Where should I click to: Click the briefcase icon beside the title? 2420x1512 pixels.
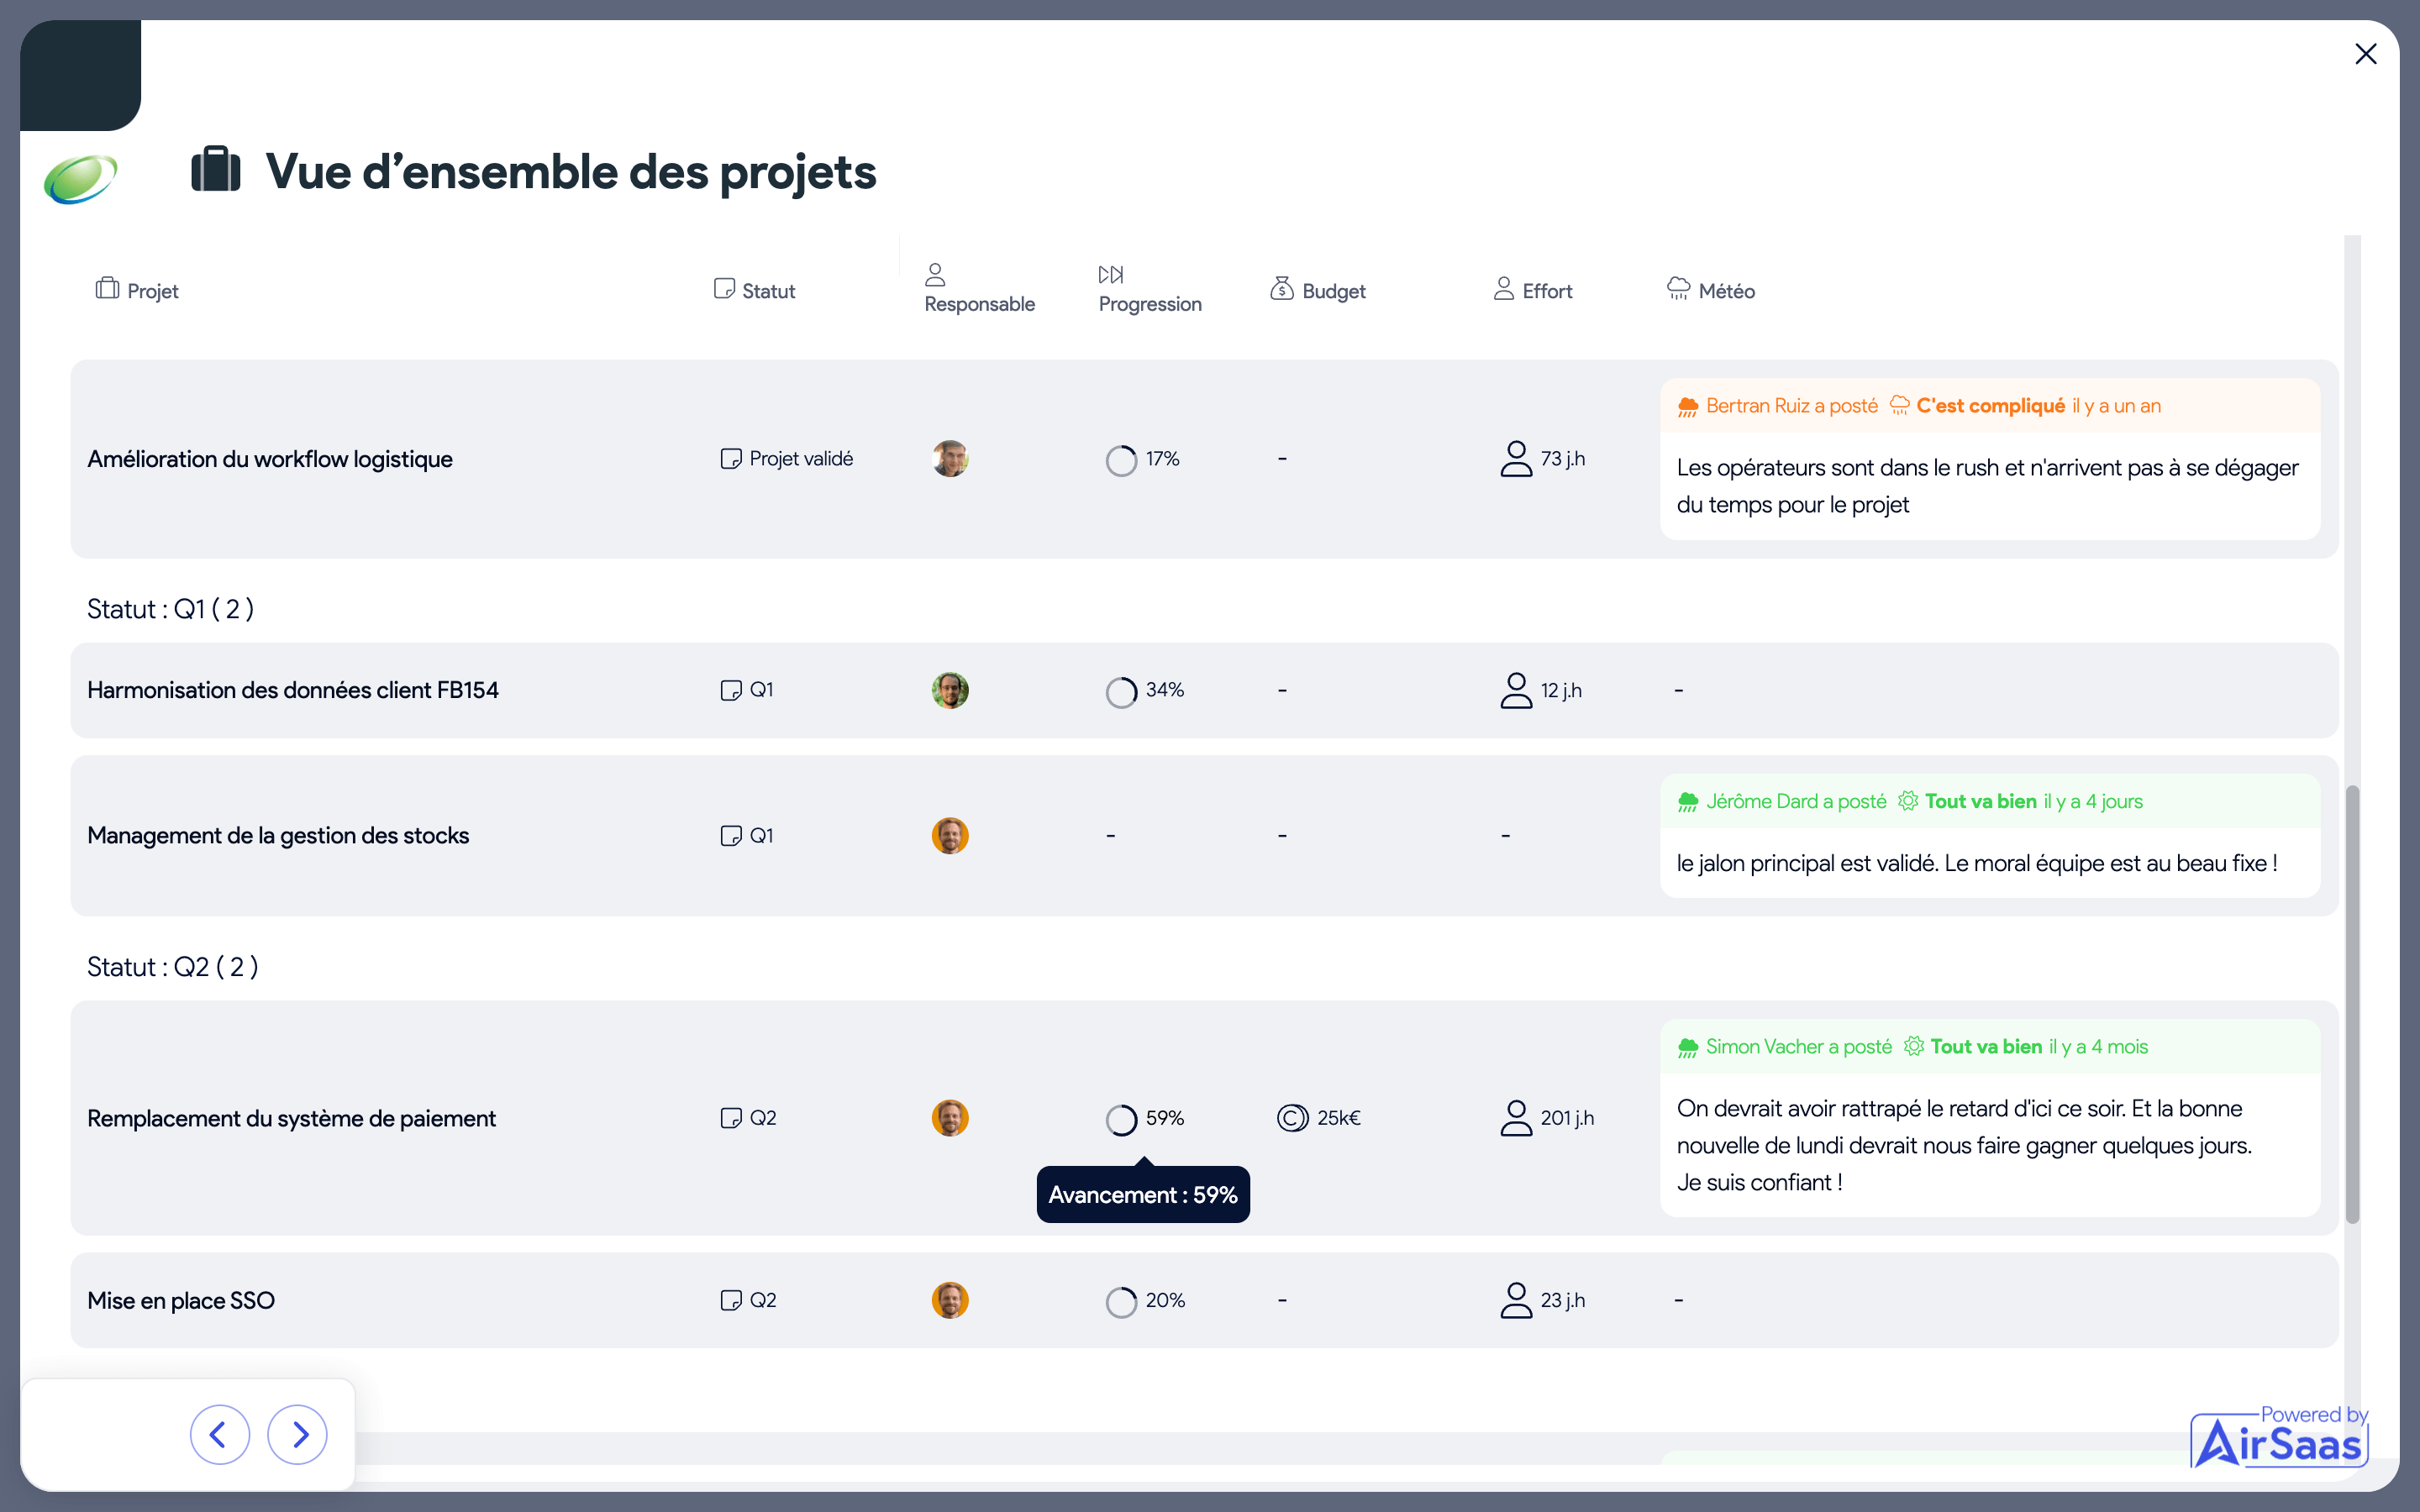point(216,169)
